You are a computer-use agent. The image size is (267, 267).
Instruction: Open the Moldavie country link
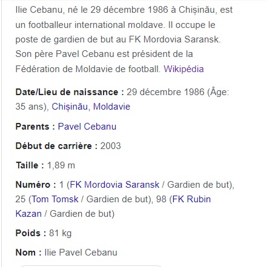tap(111, 107)
